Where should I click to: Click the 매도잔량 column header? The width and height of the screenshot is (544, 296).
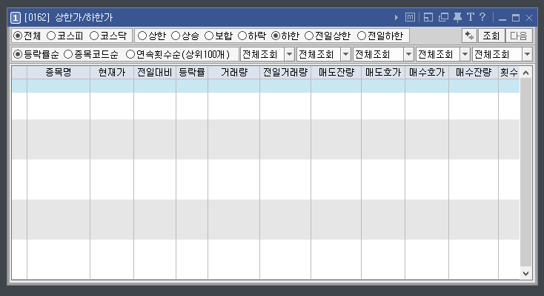click(x=336, y=72)
